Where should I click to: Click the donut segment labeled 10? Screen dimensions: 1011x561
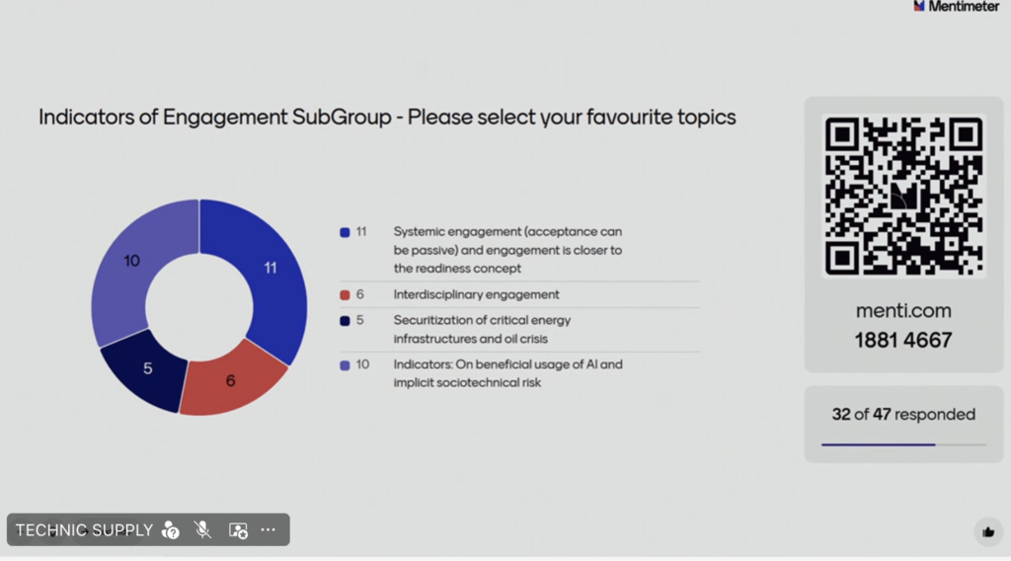[133, 262]
